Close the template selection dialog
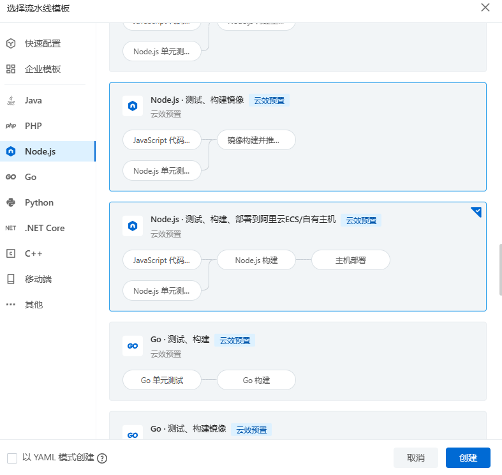This screenshot has height=475, width=502. tap(485, 8)
